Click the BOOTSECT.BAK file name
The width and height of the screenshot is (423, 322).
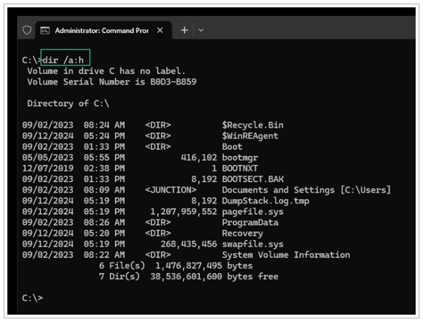[249, 179]
